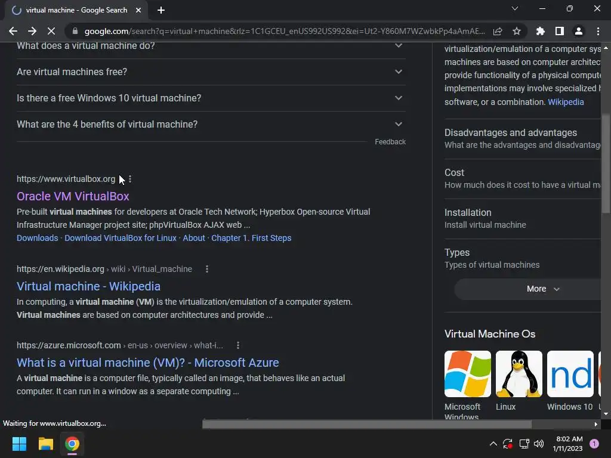Share this page icon in address bar
The height and width of the screenshot is (458, 611).
498,31
